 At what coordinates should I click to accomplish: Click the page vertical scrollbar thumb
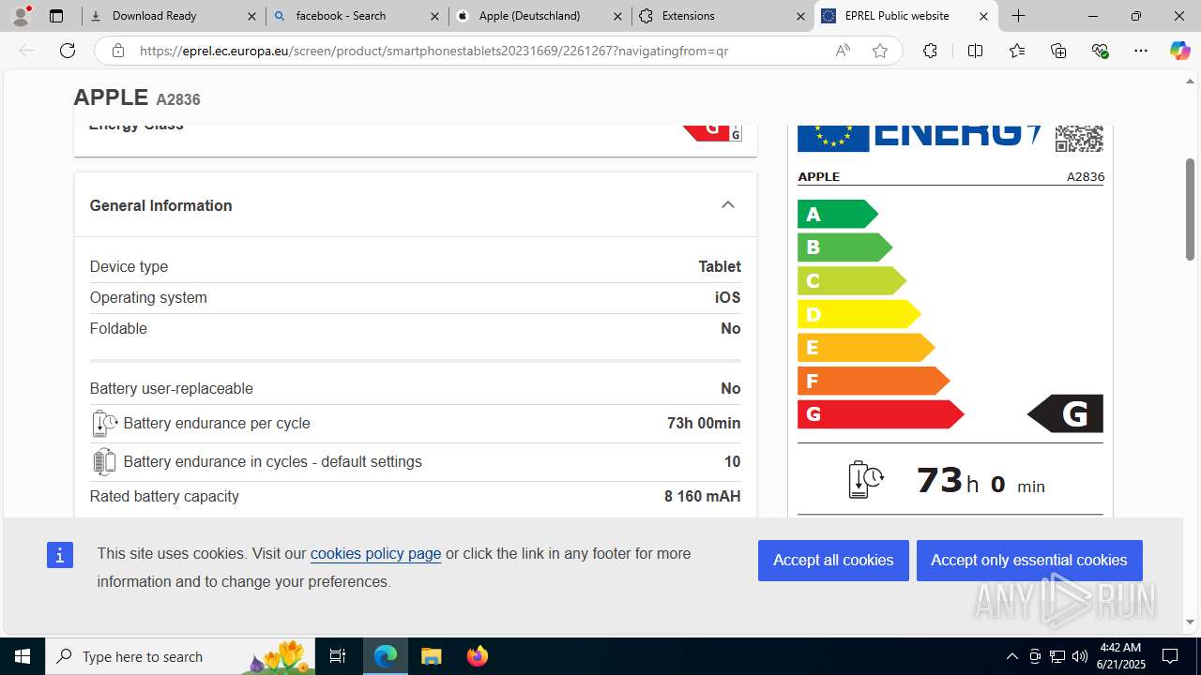click(1191, 209)
